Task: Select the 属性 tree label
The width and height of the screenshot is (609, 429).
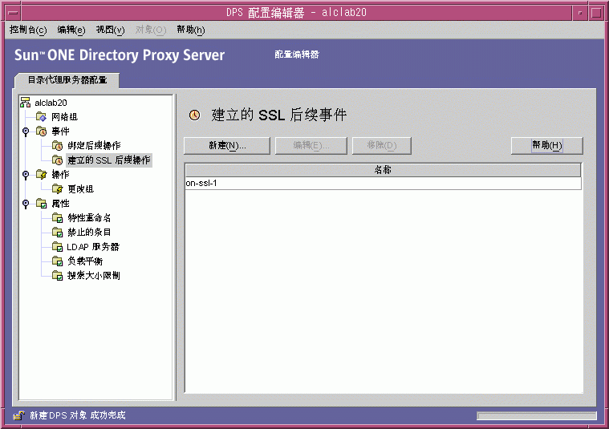Action: pyautogui.click(x=60, y=204)
